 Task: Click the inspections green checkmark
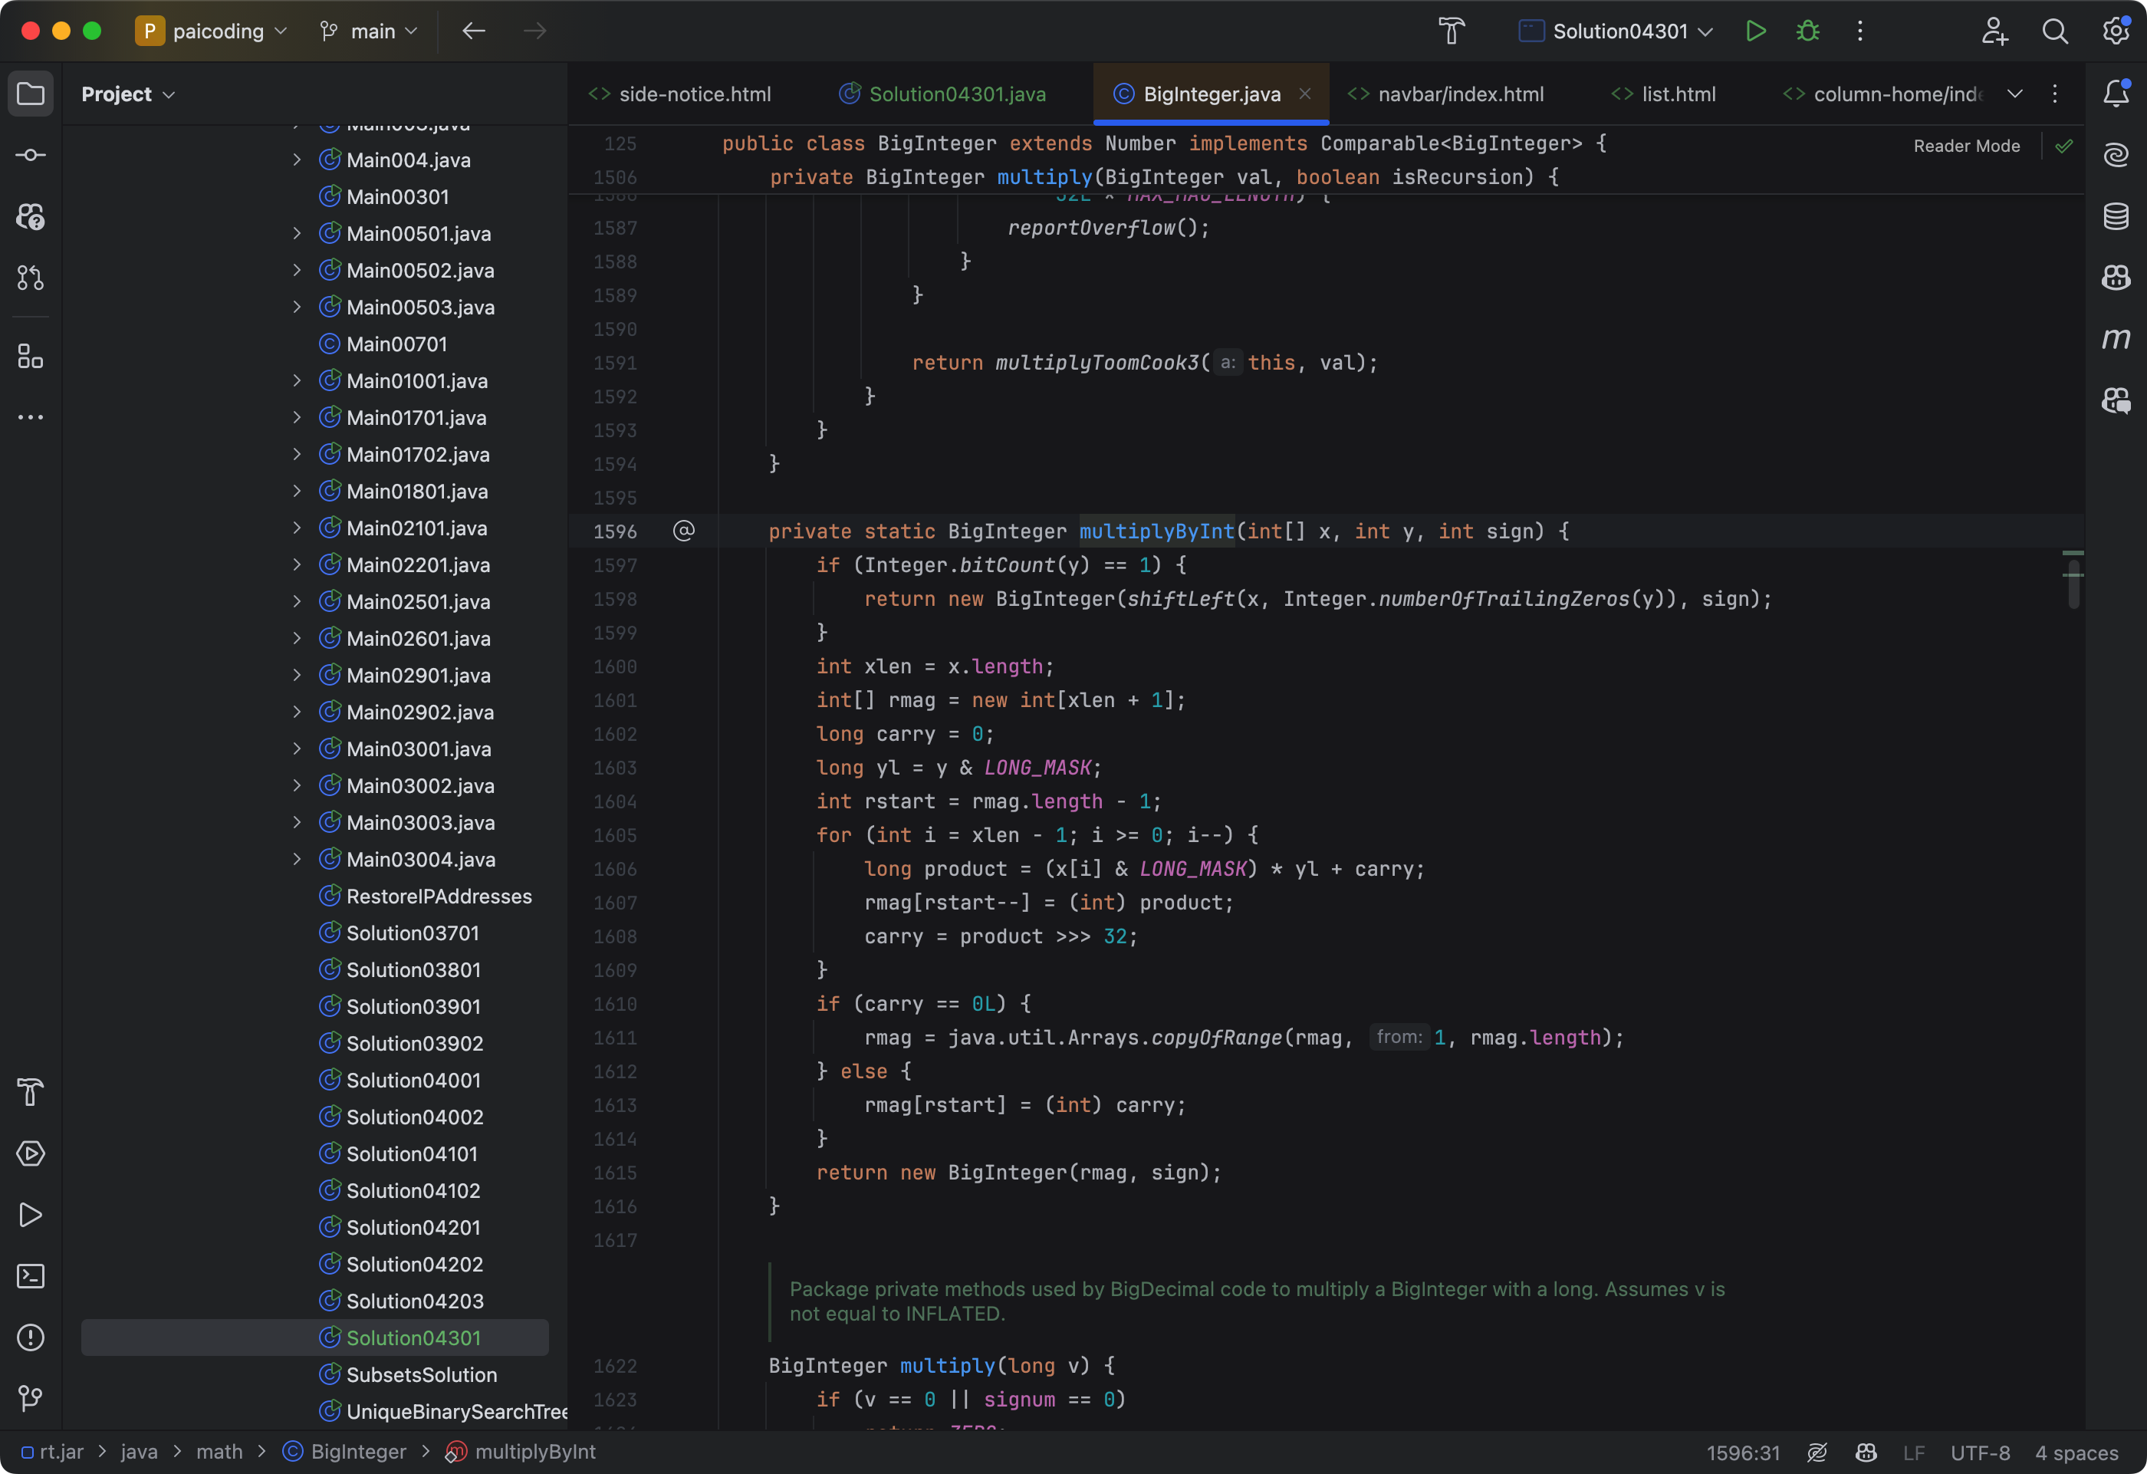(2064, 146)
